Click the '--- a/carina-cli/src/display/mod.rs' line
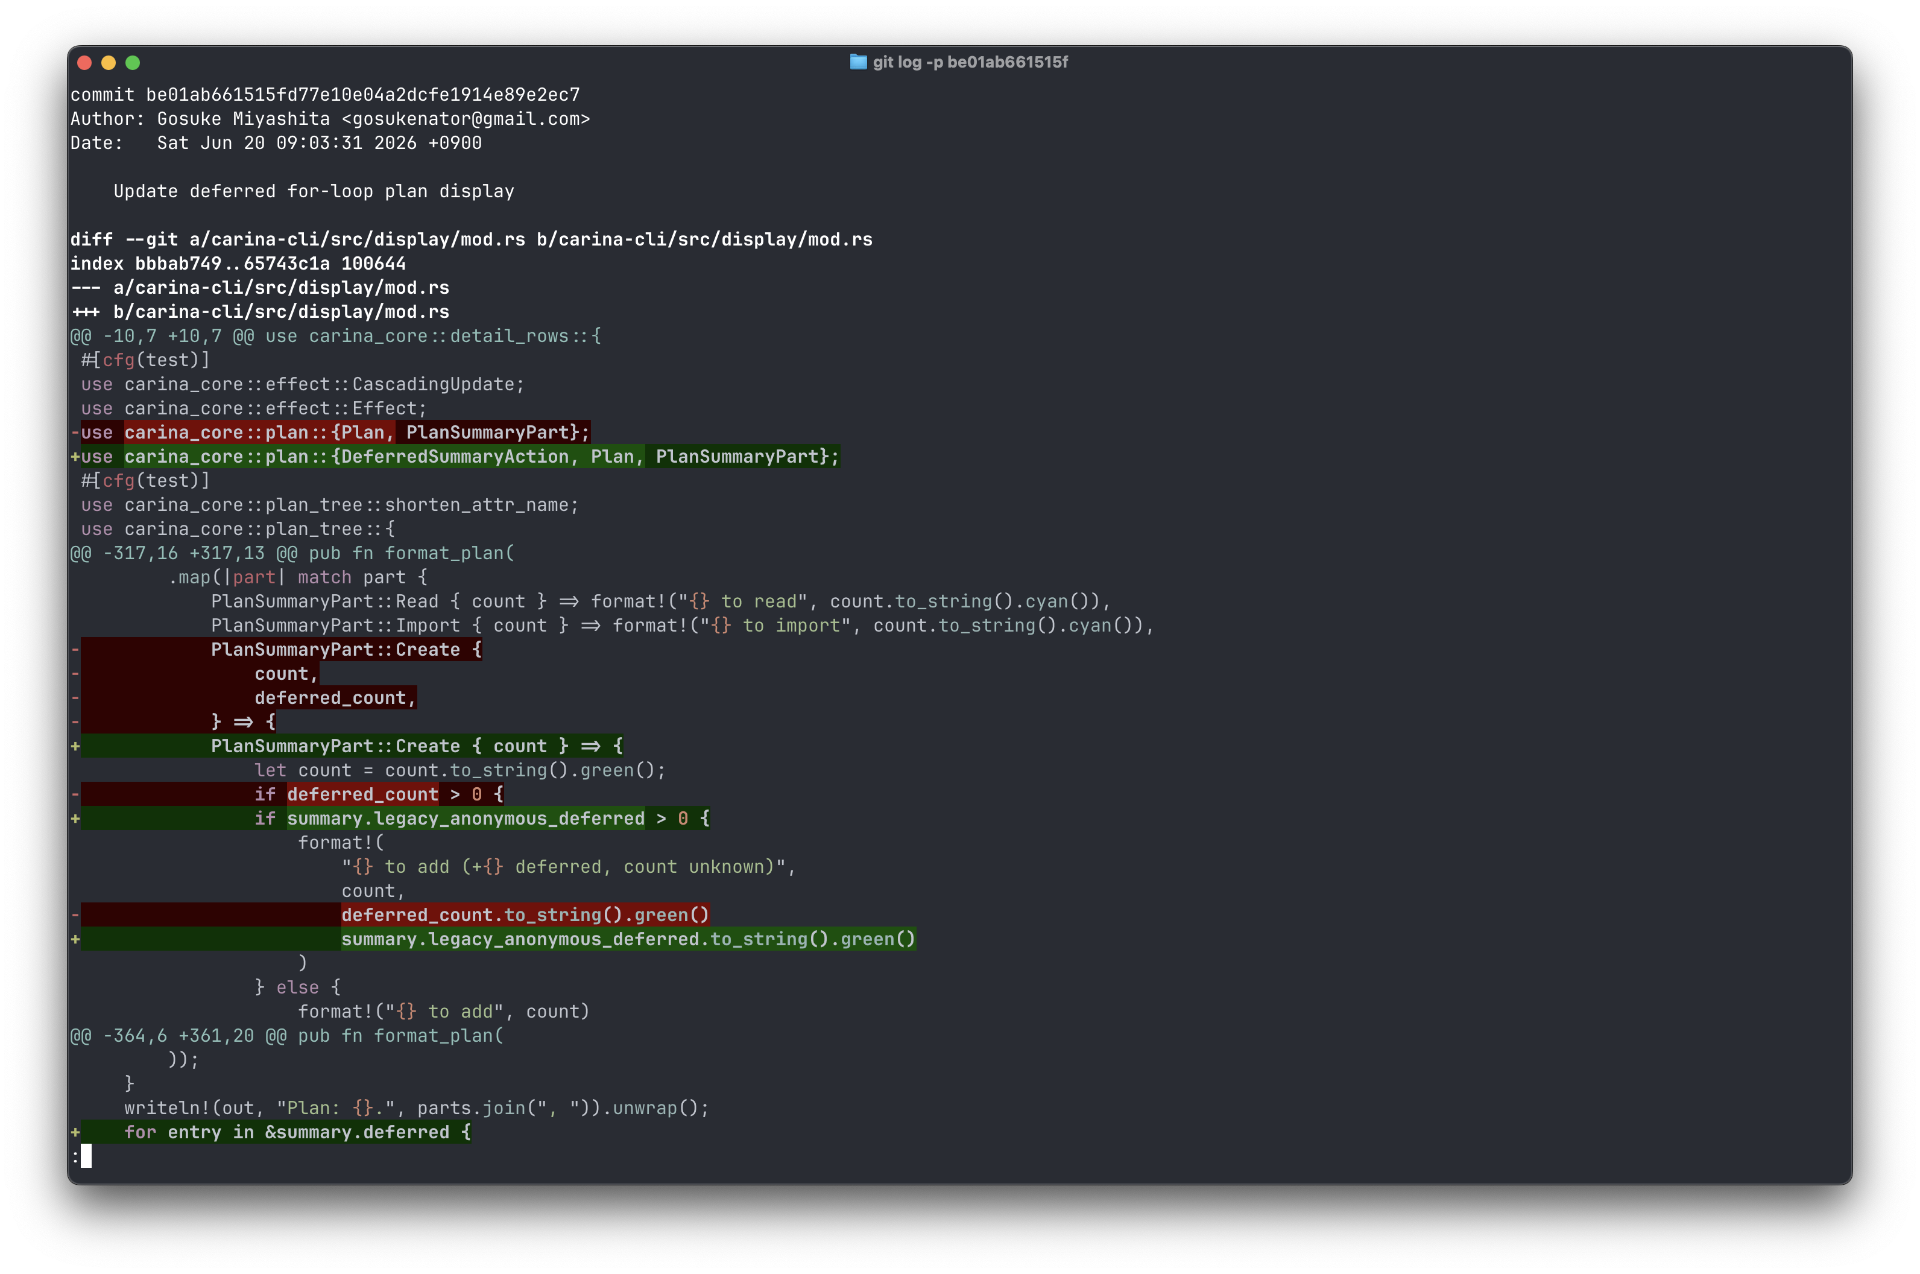 coord(260,288)
